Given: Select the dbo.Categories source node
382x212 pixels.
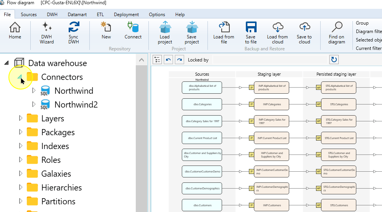Looking at the screenshot, I should 202,104.
